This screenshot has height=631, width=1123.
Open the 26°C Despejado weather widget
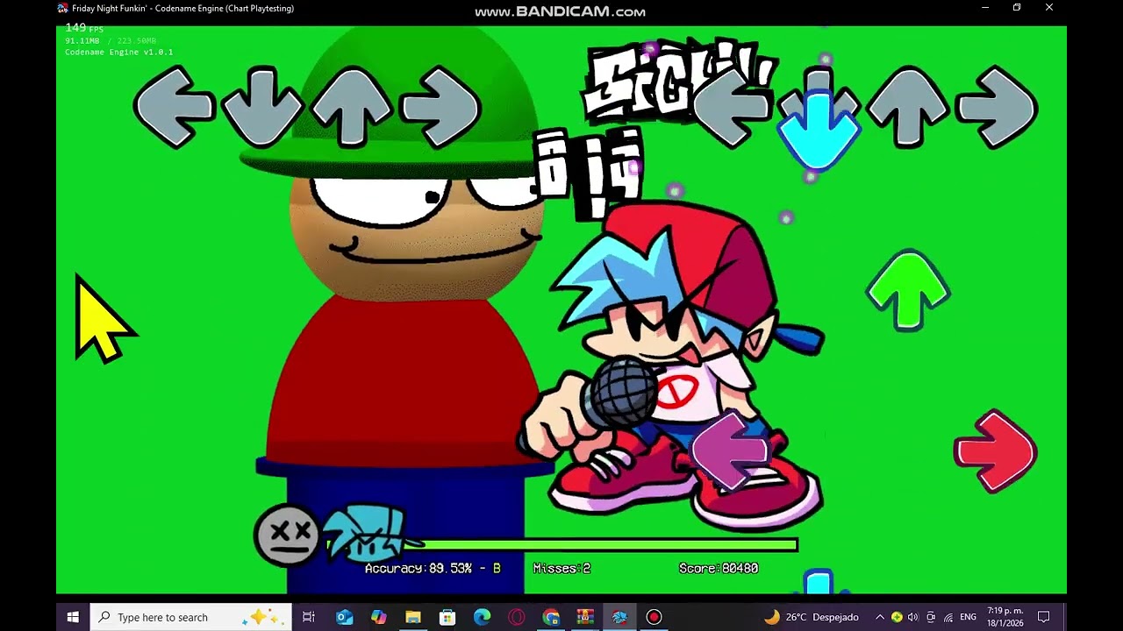click(812, 617)
